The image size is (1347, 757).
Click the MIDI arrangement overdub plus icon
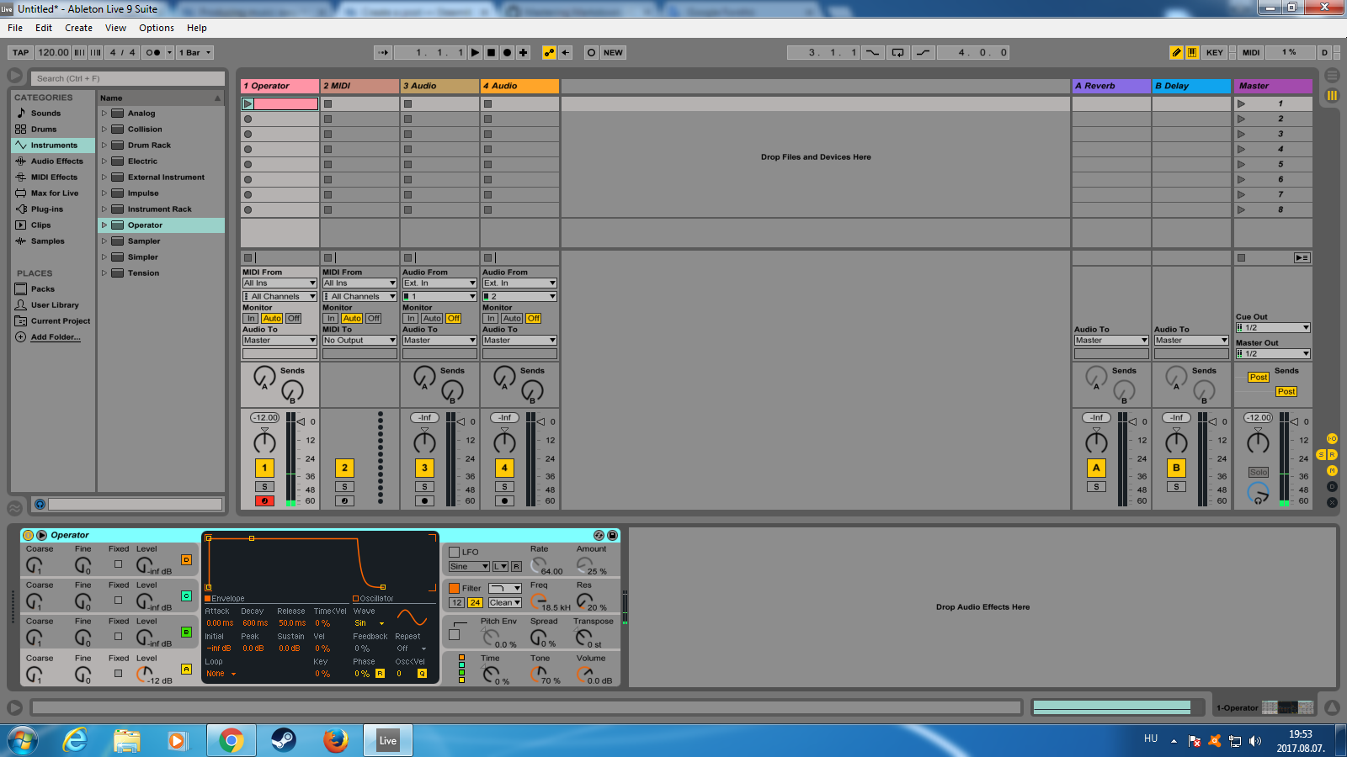tap(523, 52)
